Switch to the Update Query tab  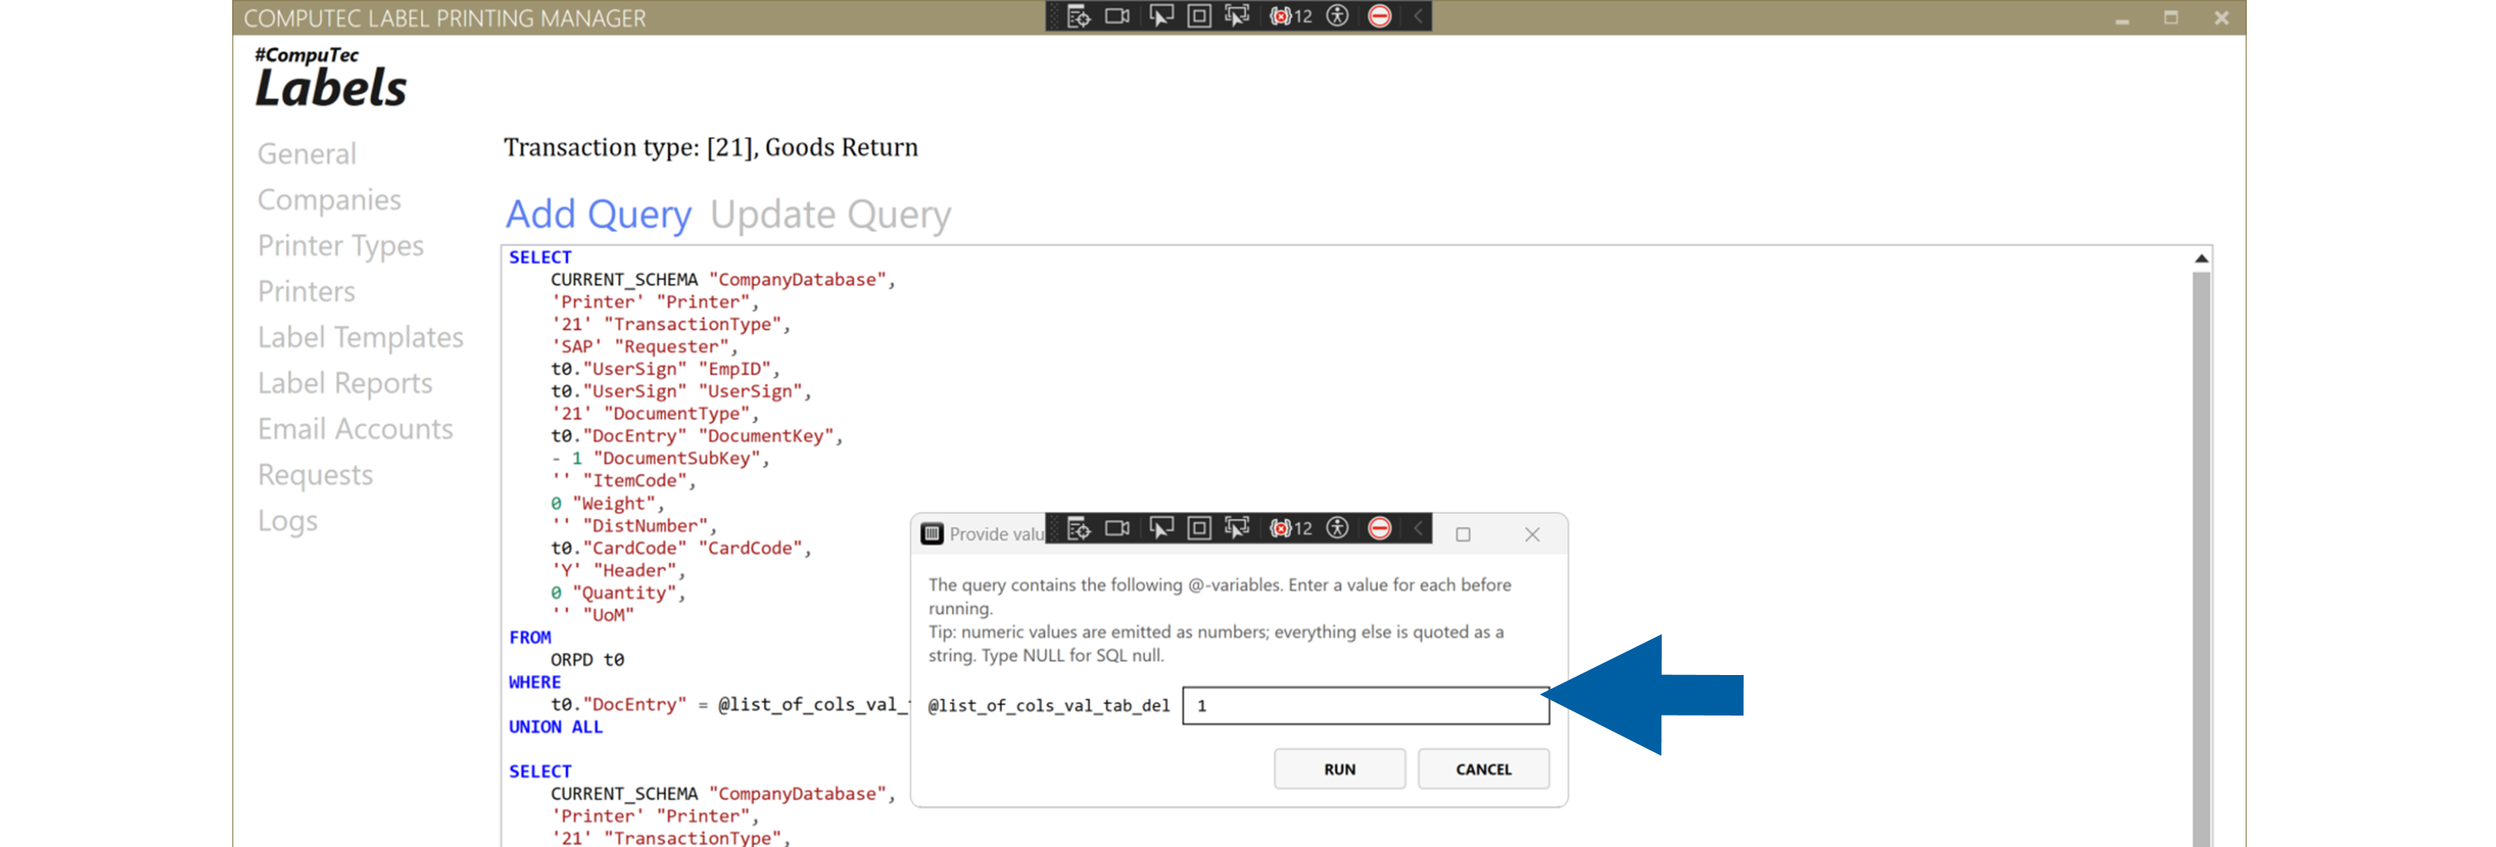point(830,214)
